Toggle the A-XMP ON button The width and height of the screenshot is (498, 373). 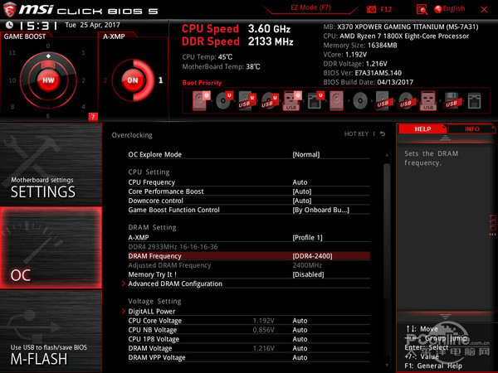133,80
